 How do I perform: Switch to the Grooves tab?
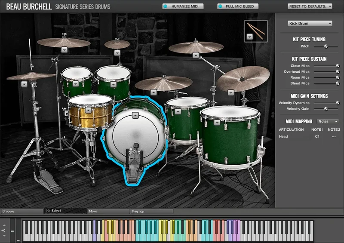coord(22,212)
